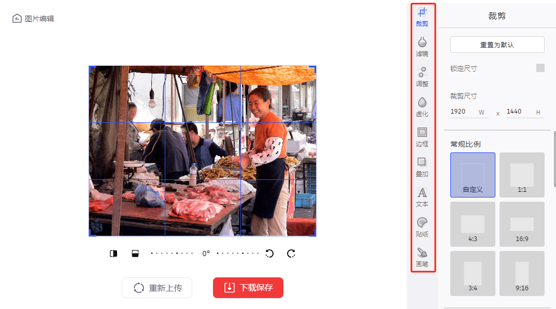The height and width of the screenshot is (309, 556).
Task: Rotate image counterclockwise
Action: coord(269,254)
